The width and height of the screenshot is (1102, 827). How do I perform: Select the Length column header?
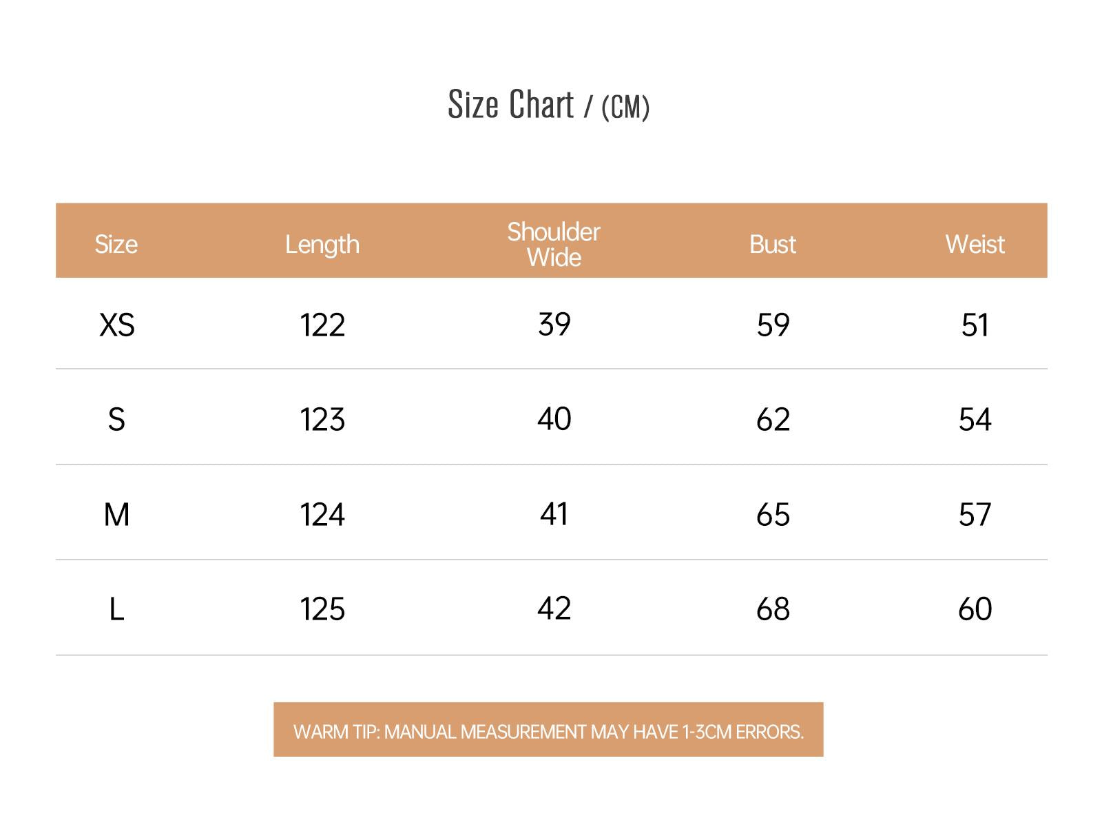coord(322,245)
